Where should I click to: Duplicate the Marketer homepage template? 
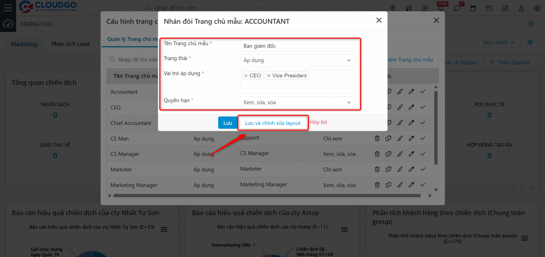[389, 169]
